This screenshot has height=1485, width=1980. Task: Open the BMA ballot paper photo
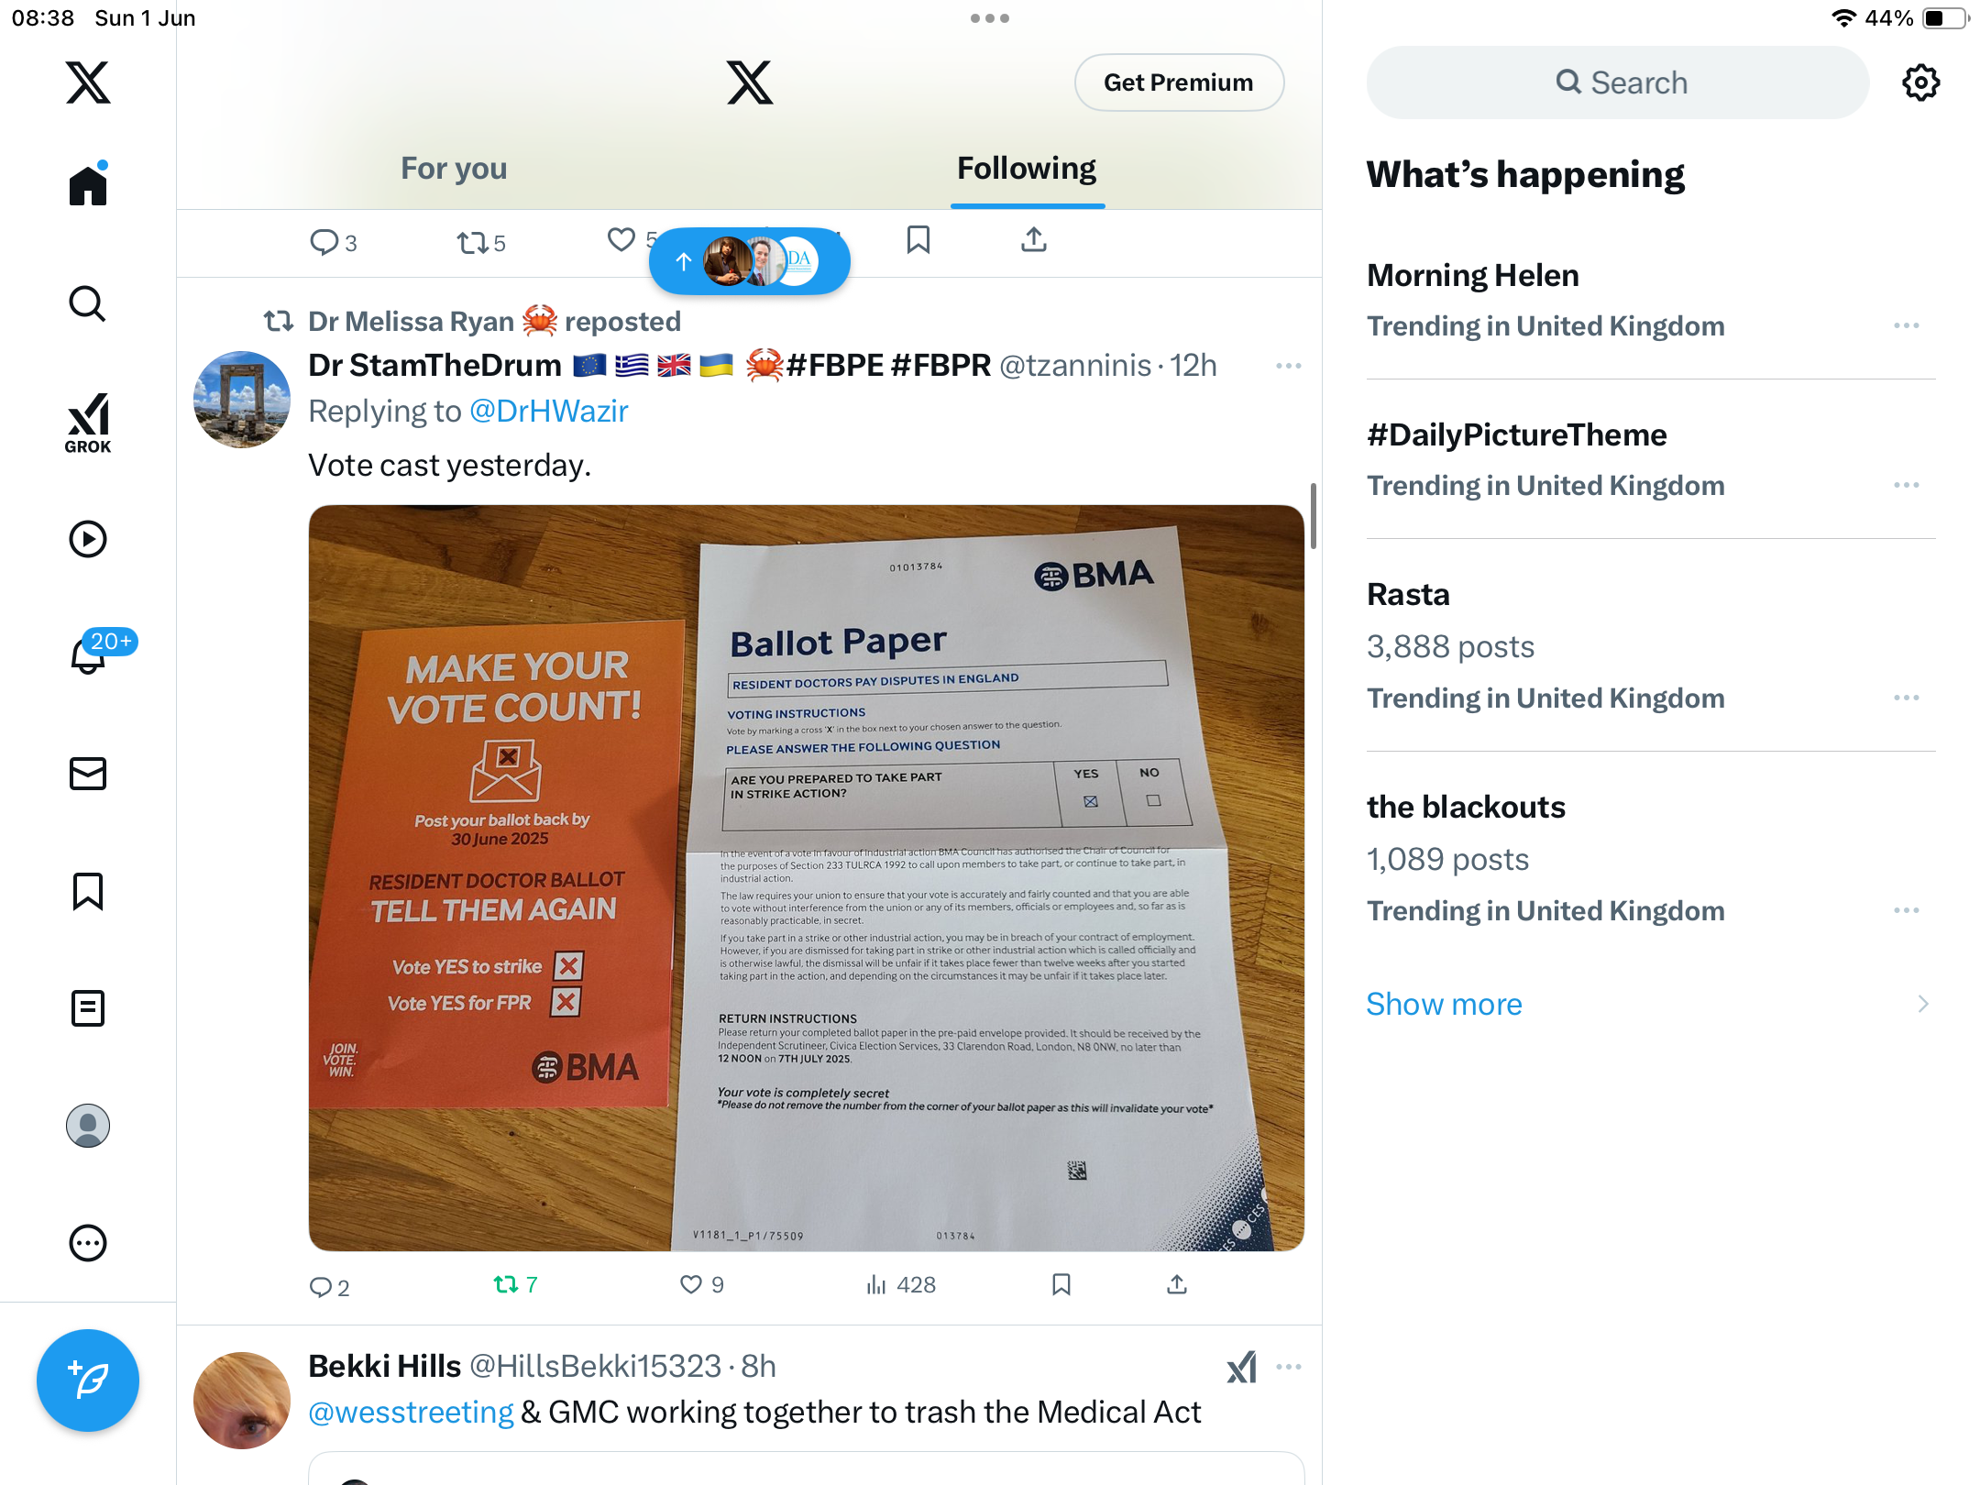(x=807, y=877)
